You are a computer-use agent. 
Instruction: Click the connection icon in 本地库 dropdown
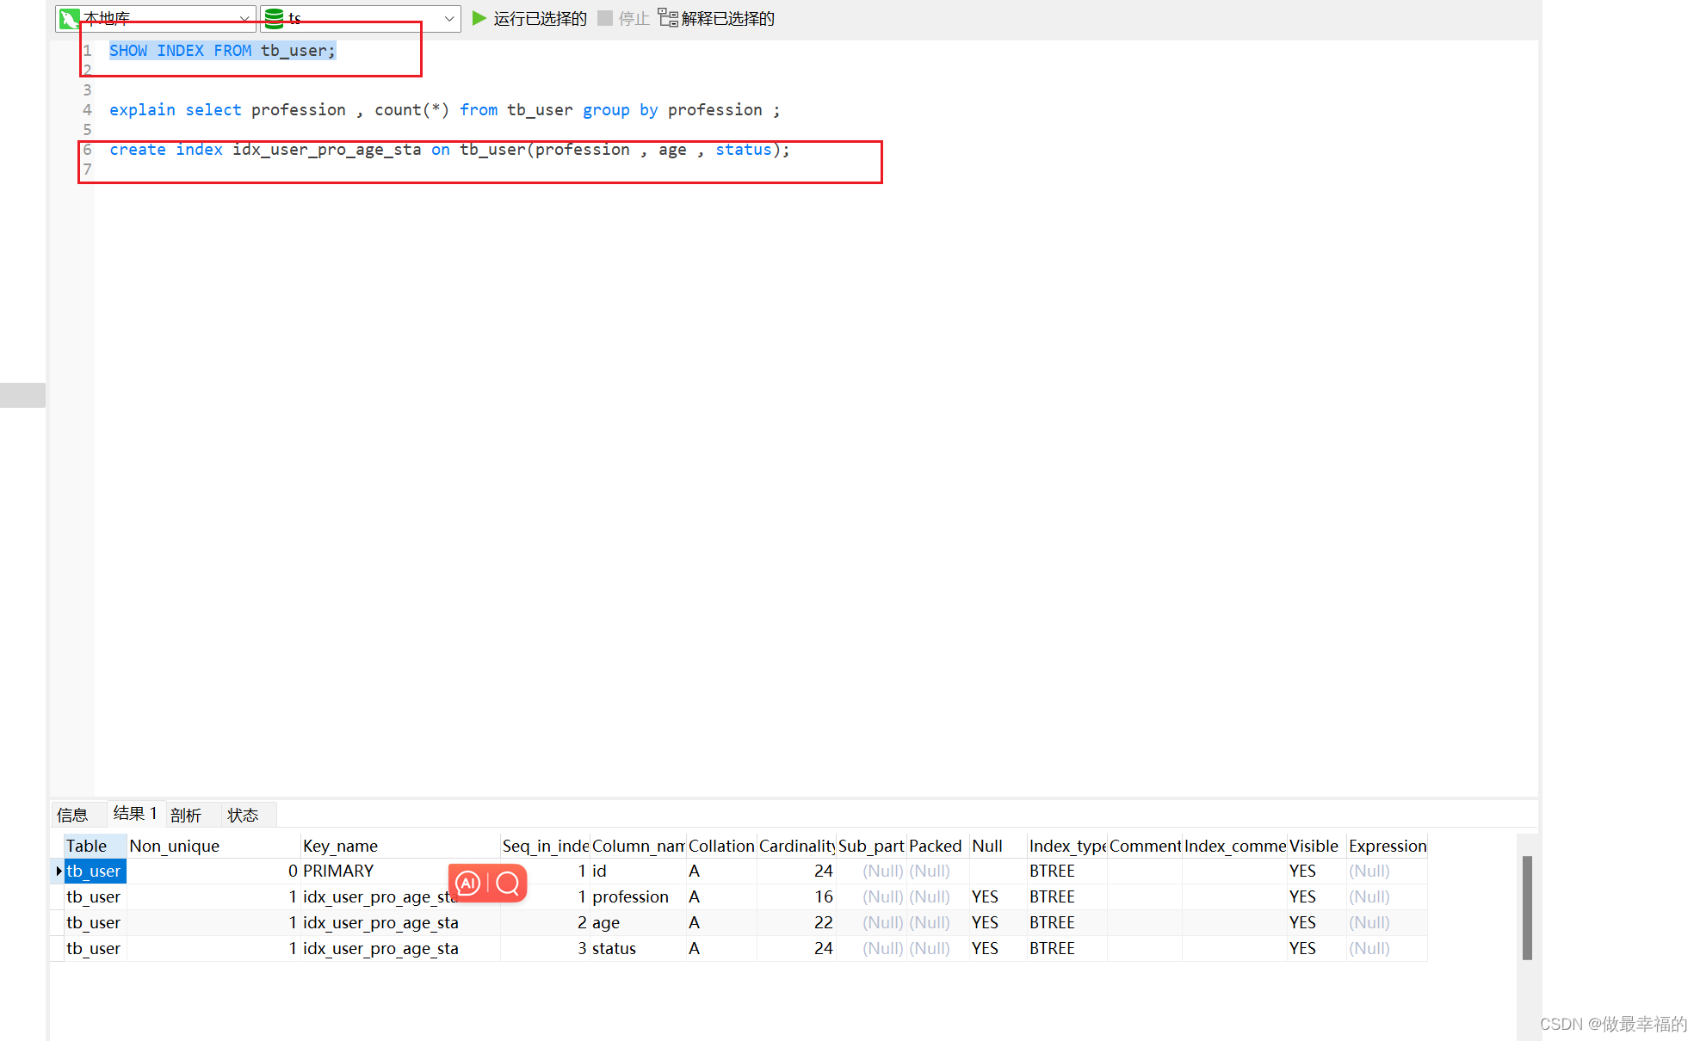pos(69,18)
